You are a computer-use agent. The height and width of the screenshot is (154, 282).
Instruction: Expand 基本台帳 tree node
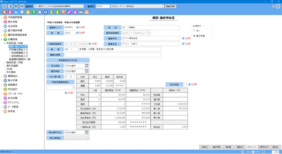pos(2,22)
